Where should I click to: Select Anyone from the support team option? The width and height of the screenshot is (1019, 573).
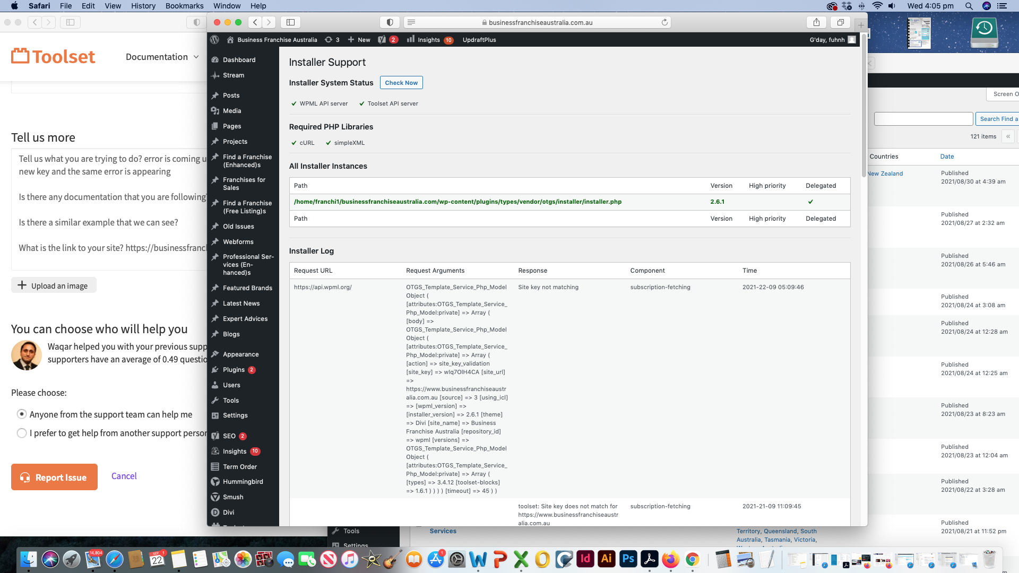click(x=22, y=414)
